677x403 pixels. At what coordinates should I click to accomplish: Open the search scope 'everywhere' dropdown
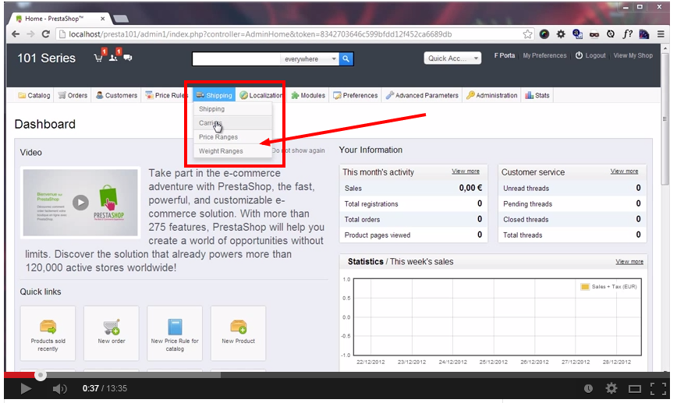(309, 59)
